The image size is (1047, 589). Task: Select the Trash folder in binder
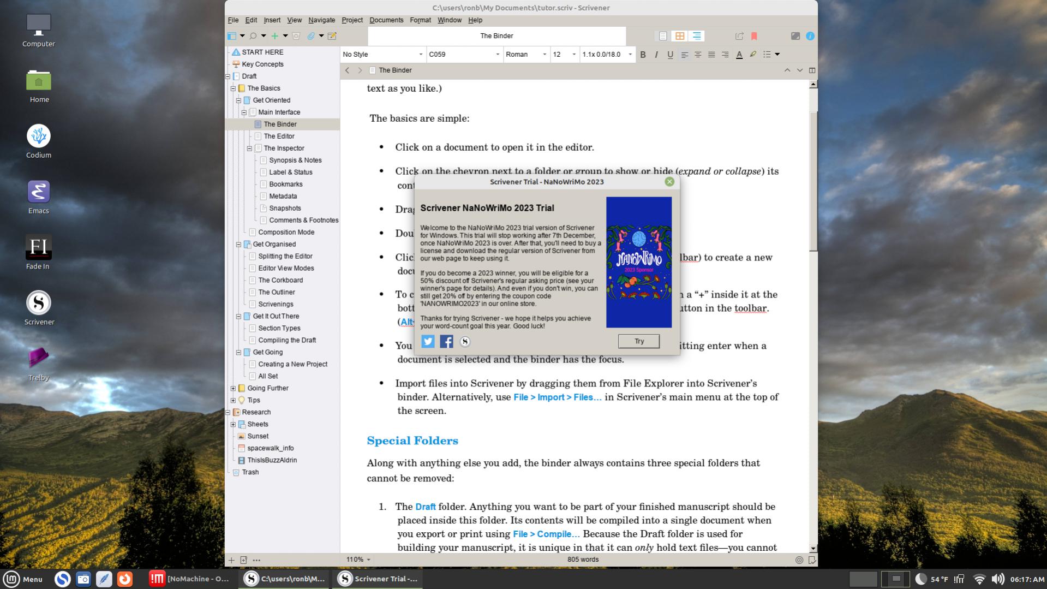click(x=250, y=473)
